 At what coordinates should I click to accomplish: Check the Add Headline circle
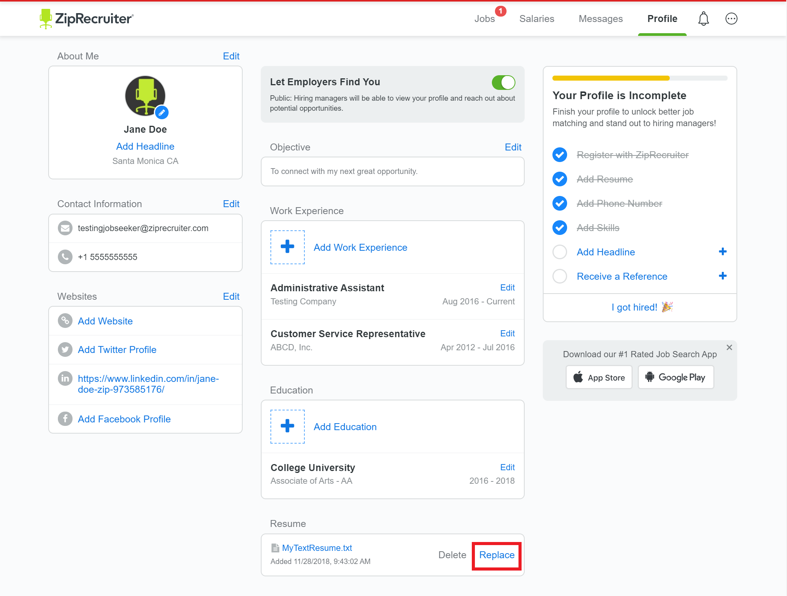(560, 252)
